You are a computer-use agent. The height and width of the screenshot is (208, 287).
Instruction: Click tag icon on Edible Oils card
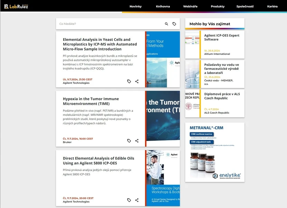point(129,200)
